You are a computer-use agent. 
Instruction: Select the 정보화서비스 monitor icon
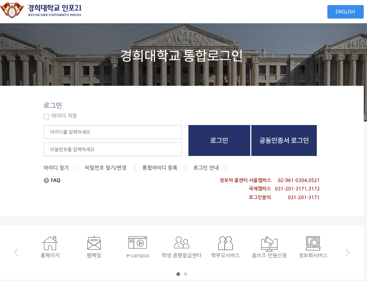[314, 243]
